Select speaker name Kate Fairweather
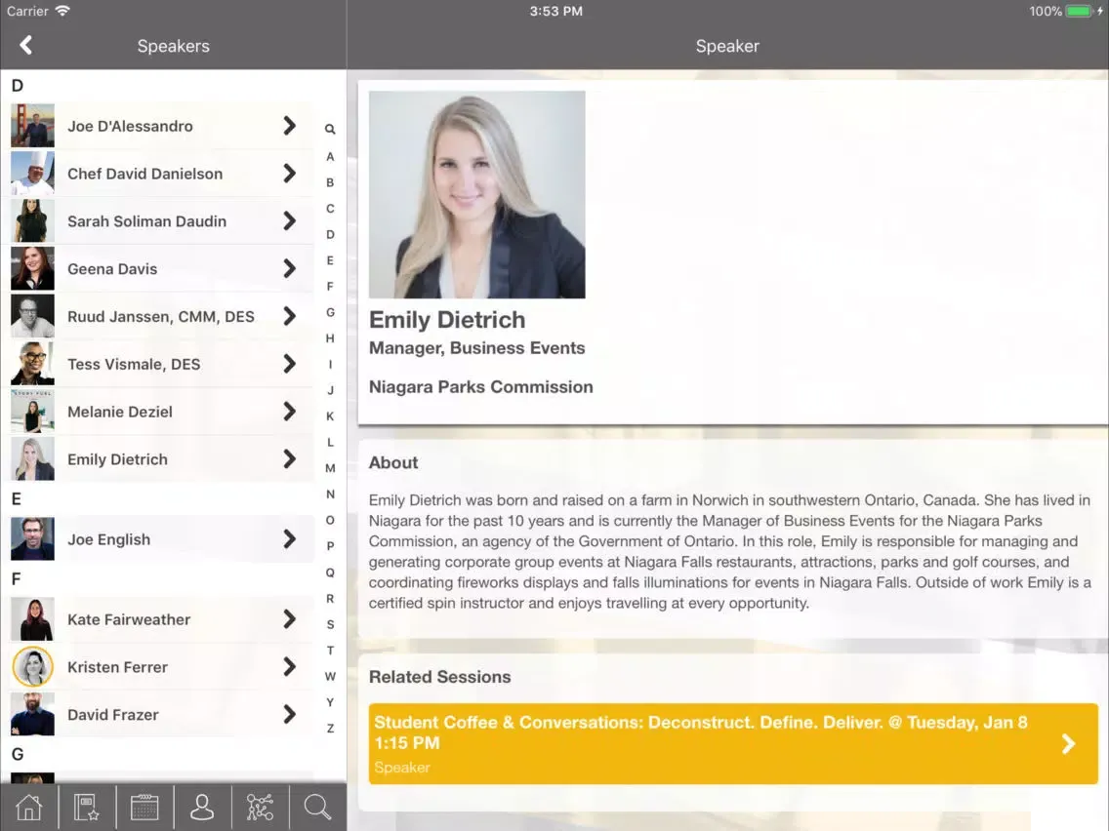Image resolution: width=1109 pixels, height=831 pixels. click(x=129, y=619)
